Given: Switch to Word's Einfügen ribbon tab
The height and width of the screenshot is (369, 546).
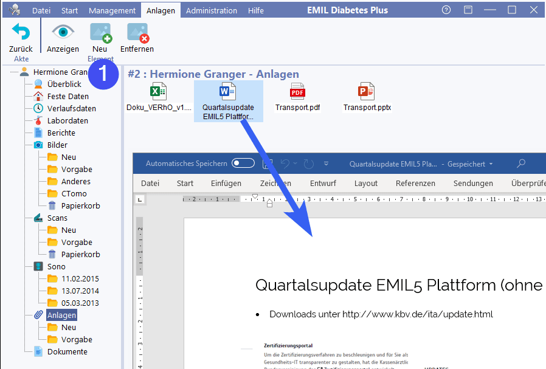Looking at the screenshot, I should pos(226,183).
